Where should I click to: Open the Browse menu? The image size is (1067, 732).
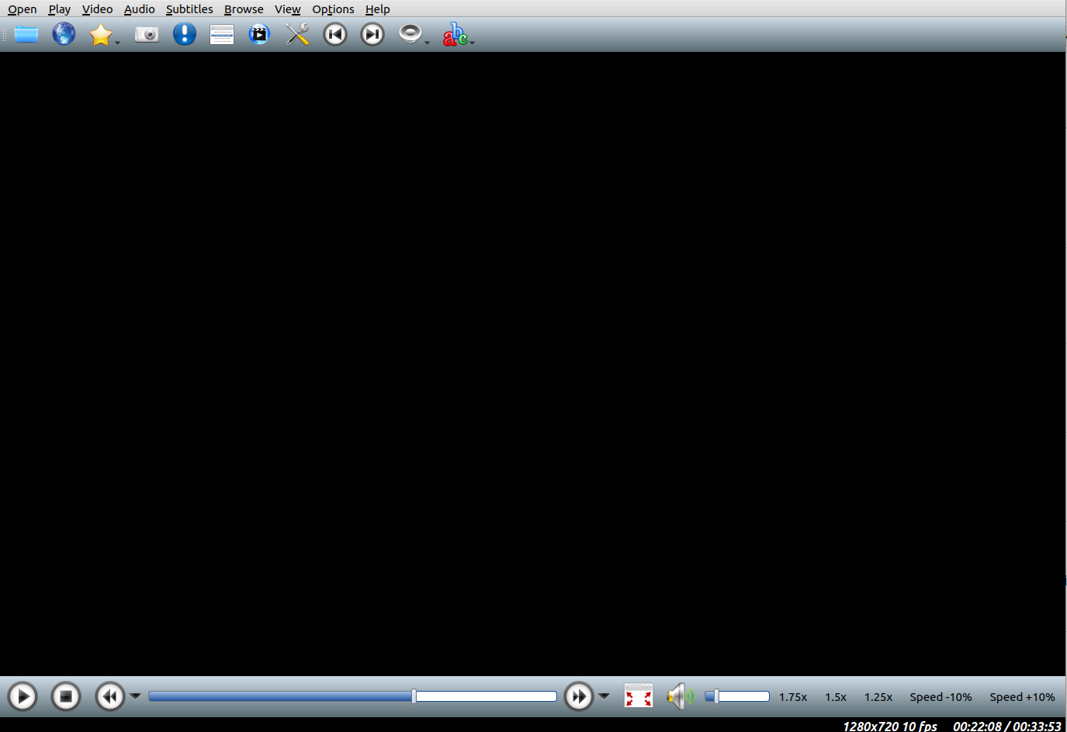pyautogui.click(x=244, y=9)
